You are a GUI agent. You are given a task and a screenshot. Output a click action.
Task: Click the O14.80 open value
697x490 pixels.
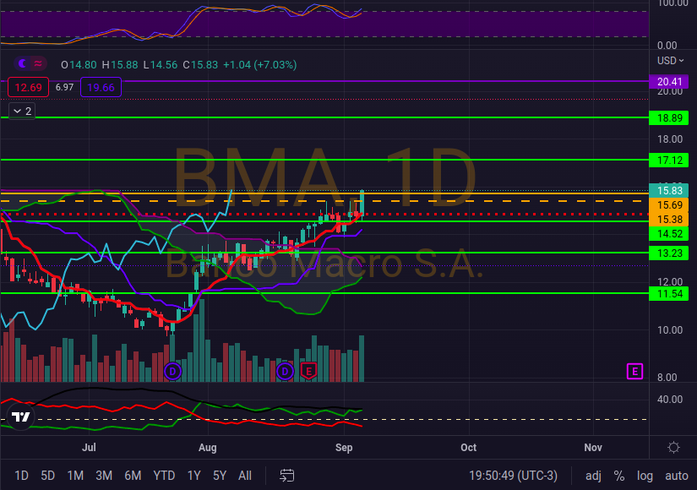[x=79, y=65]
